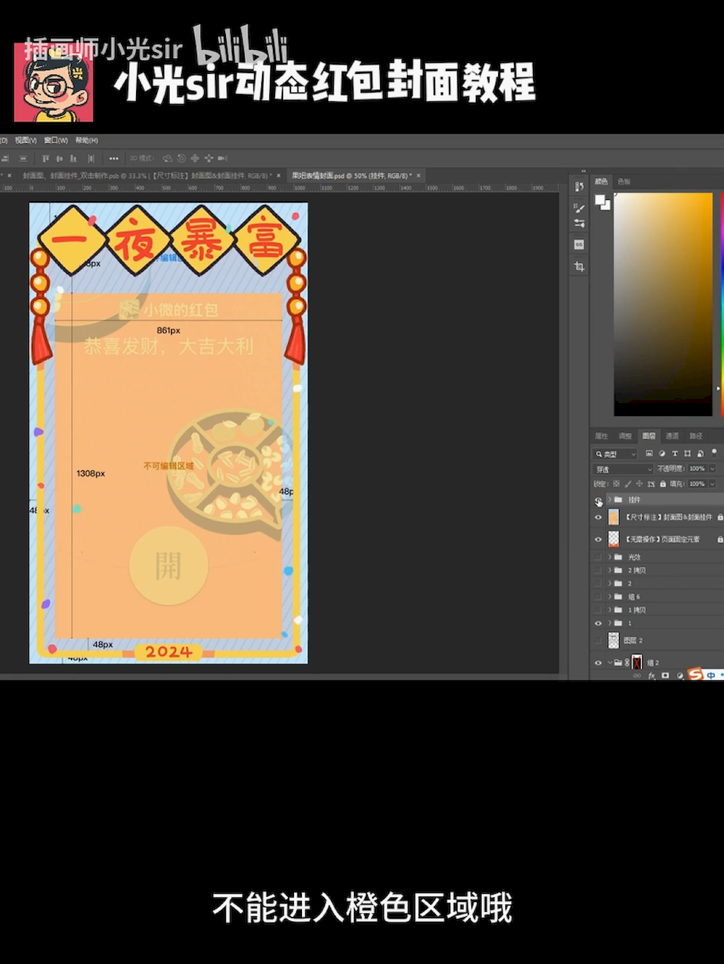Screen dimensions: 724x964
Task: Click the lock position move icon
Action: (x=639, y=483)
